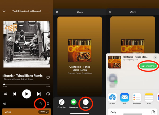
Task: Open the connect to device icon
Action: [x=5, y=104]
